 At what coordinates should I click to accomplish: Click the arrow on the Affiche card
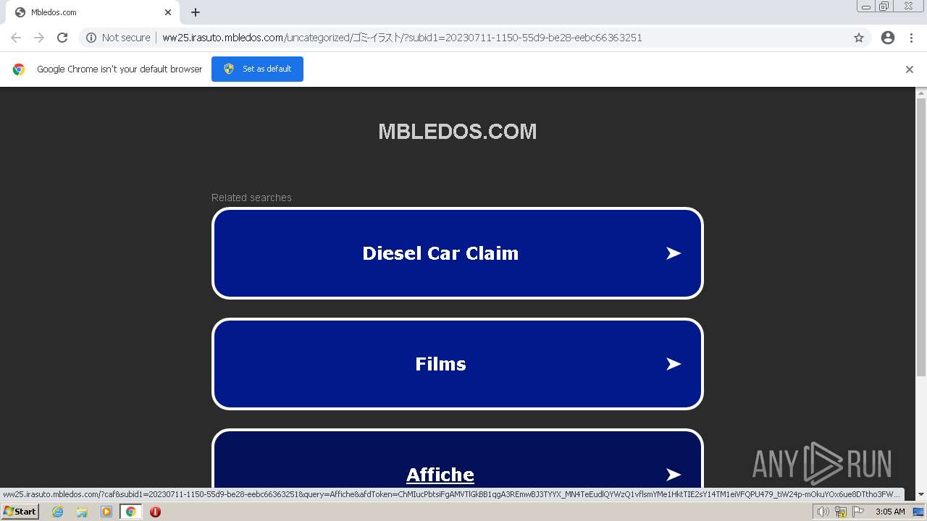(x=674, y=475)
